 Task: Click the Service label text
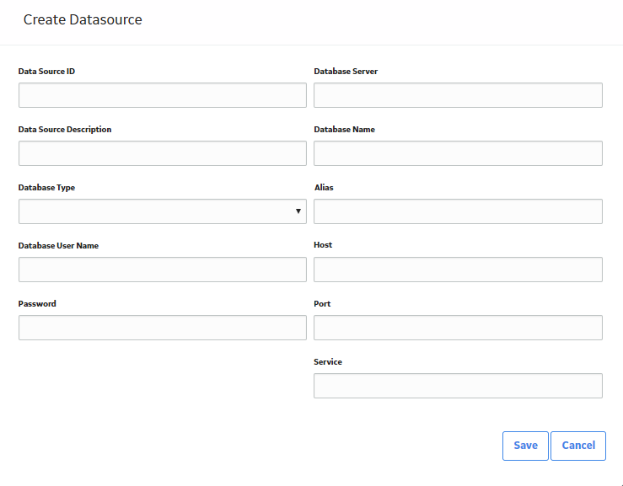point(328,361)
